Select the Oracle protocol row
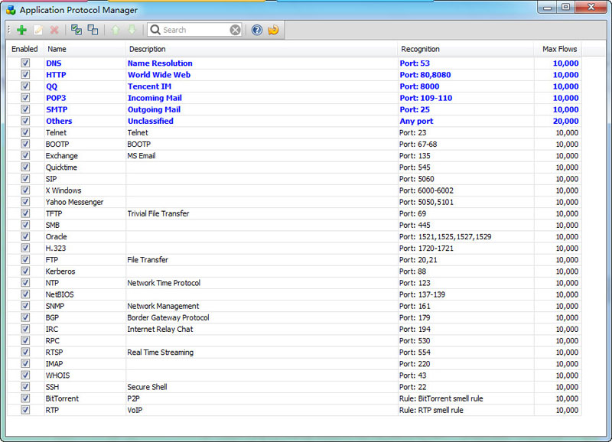 coord(57,237)
